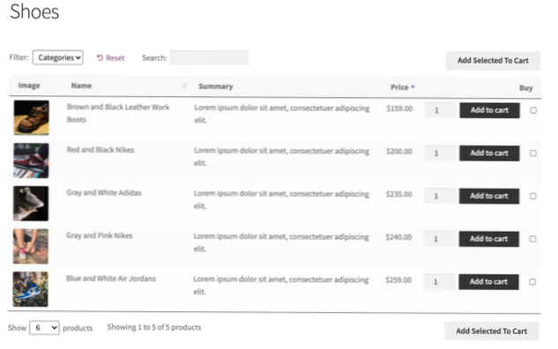Click the Summary column header
This screenshot has height=349, width=558.
[x=216, y=86]
